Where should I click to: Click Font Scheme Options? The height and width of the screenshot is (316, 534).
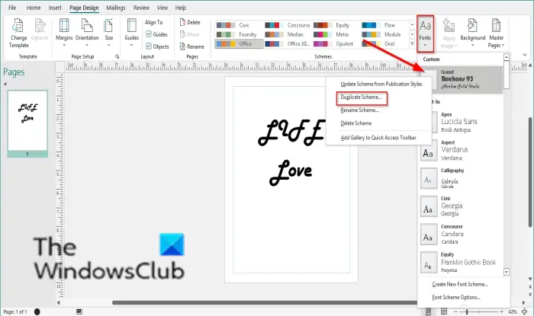[x=456, y=297]
